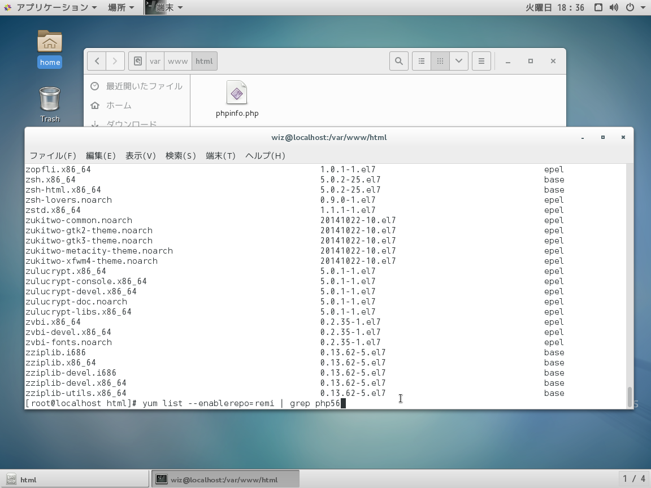
Task: Click the accessibility/screen icon in top panel
Action: click(x=598, y=7)
